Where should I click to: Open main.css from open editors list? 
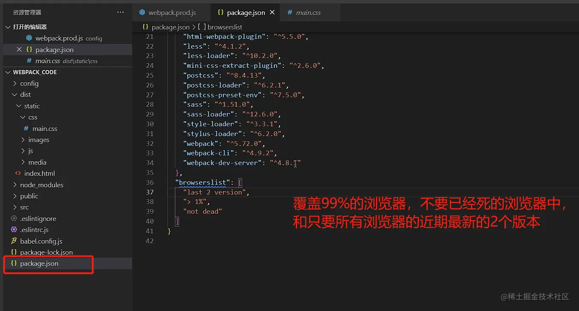(67, 61)
